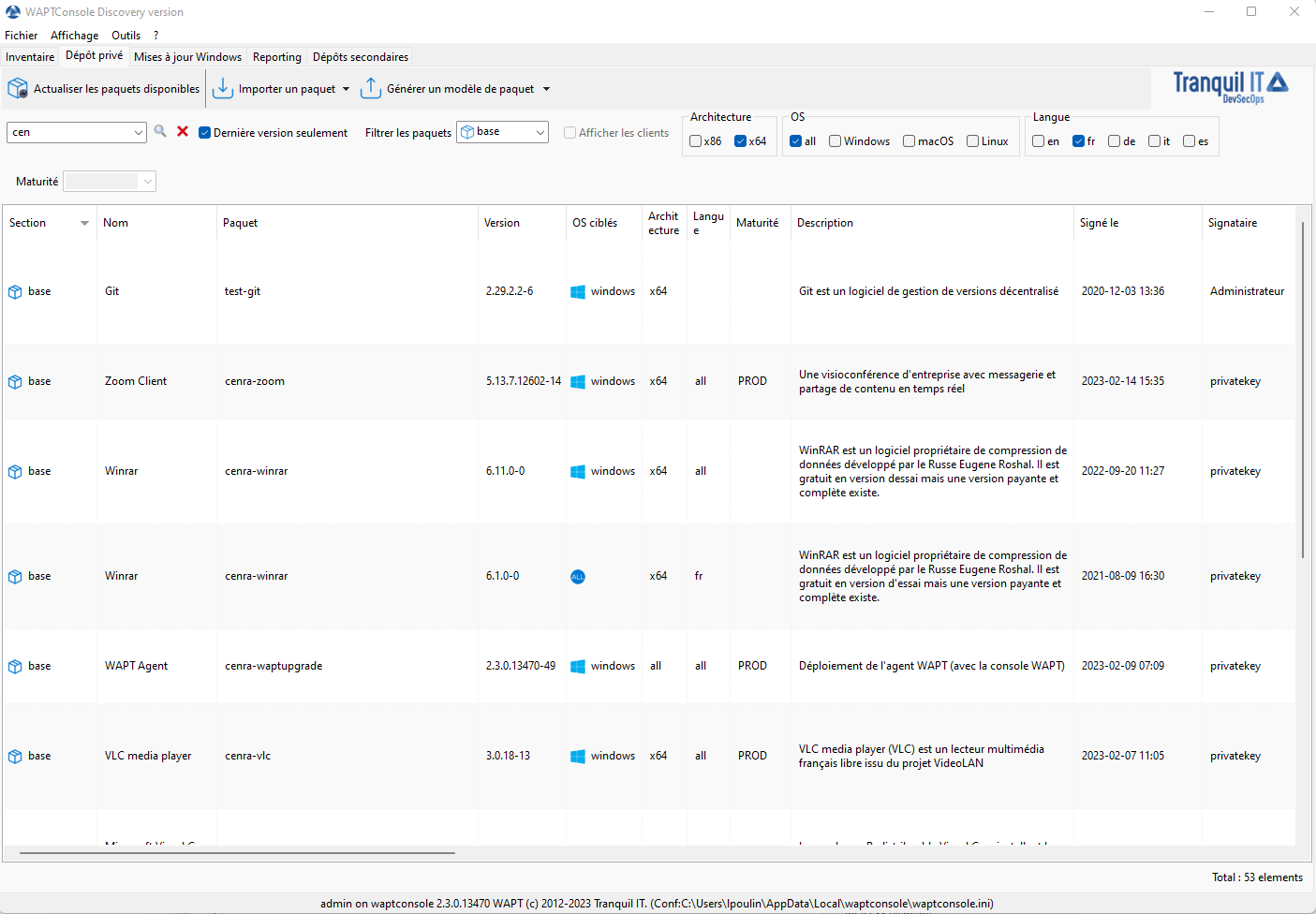Open the Outils menu
This screenshot has height=914, width=1316.
tap(126, 36)
